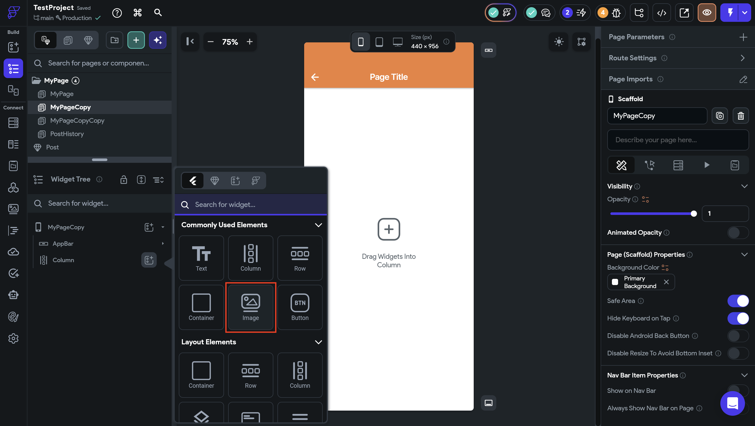
Task: Expand the Route Settings panel
Action: point(742,58)
